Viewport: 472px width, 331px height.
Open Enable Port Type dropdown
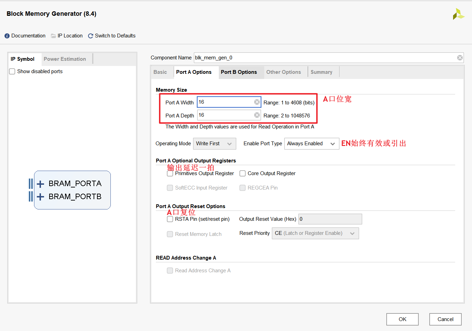tap(311, 144)
